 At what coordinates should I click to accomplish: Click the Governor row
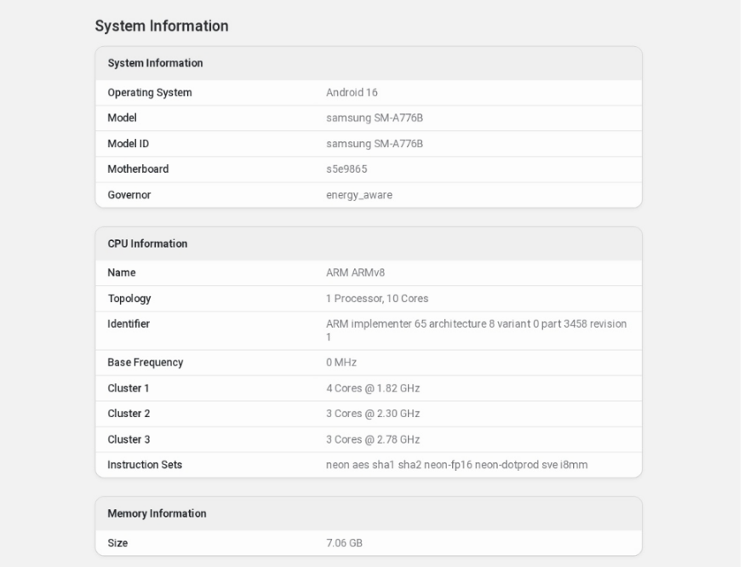coord(127,195)
